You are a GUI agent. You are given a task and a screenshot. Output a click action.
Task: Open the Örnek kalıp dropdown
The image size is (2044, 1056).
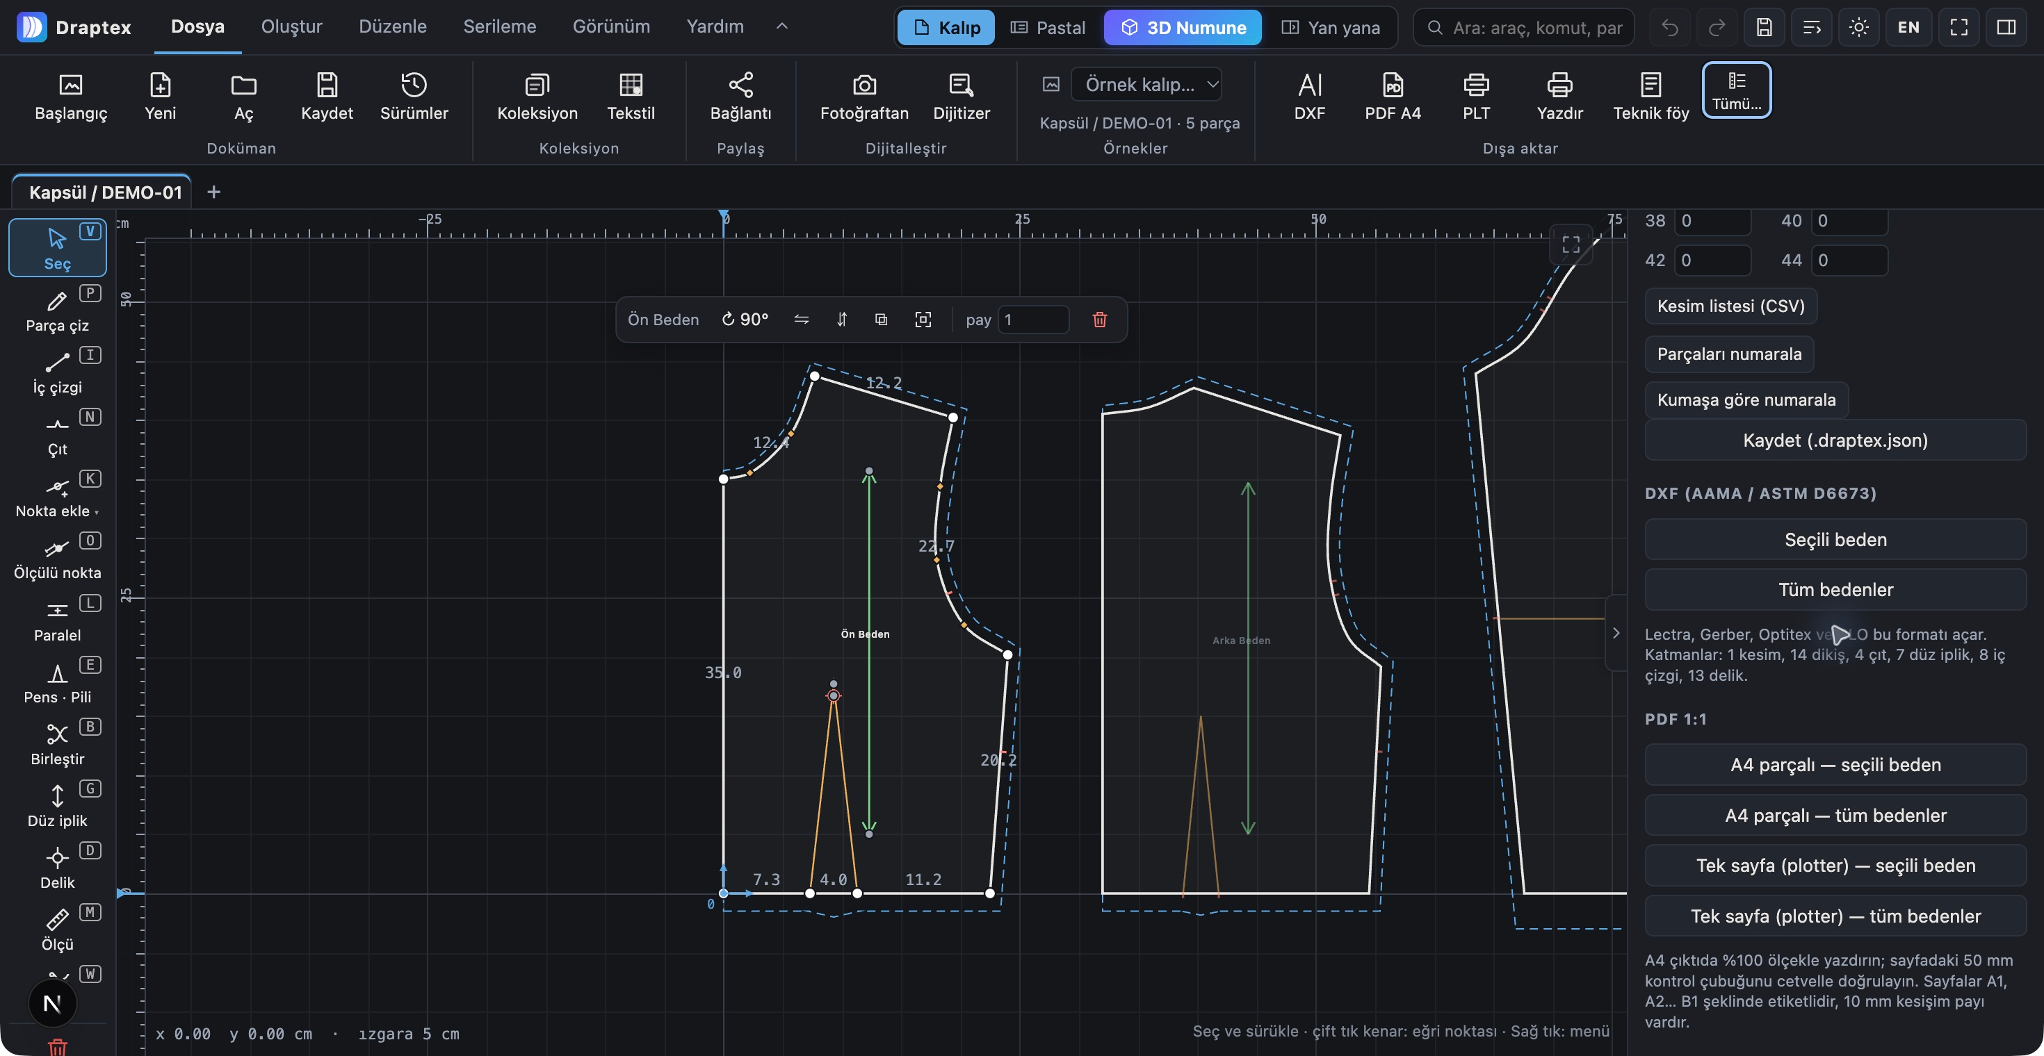point(1146,84)
